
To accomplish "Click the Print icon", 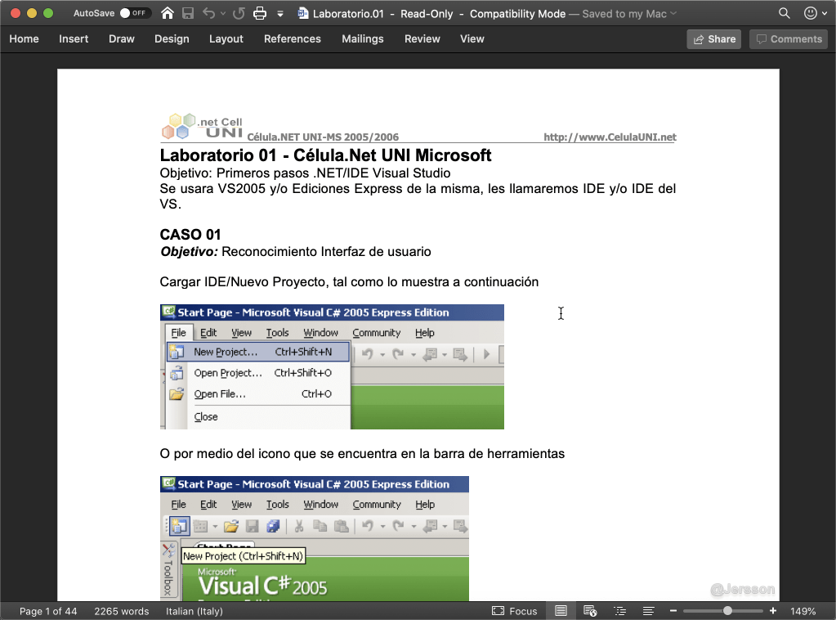I will click(260, 13).
